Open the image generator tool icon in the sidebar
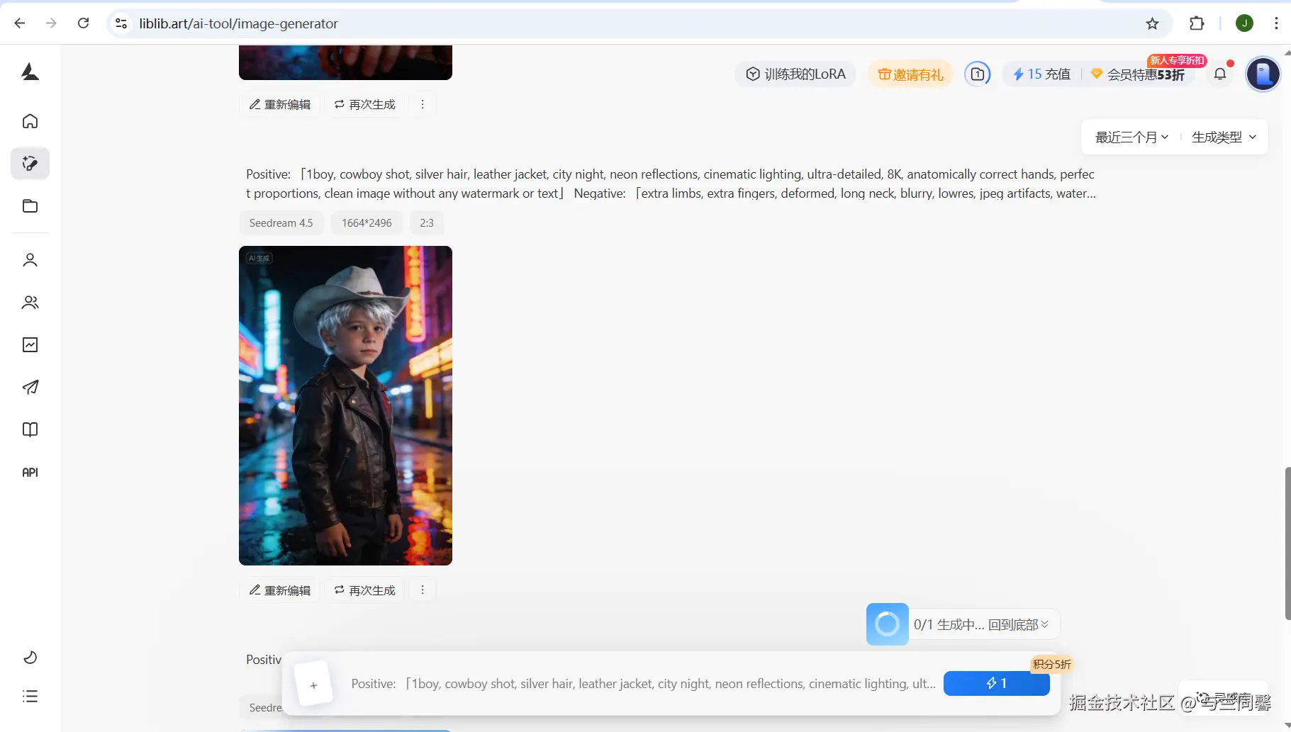This screenshot has height=732, width=1291. (x=30, y=164)
